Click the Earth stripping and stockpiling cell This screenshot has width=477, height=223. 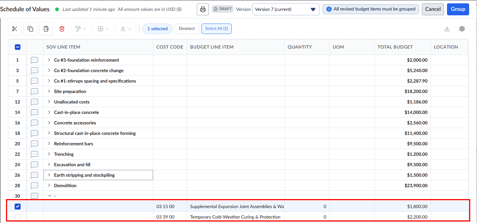(x=98, y=175)
